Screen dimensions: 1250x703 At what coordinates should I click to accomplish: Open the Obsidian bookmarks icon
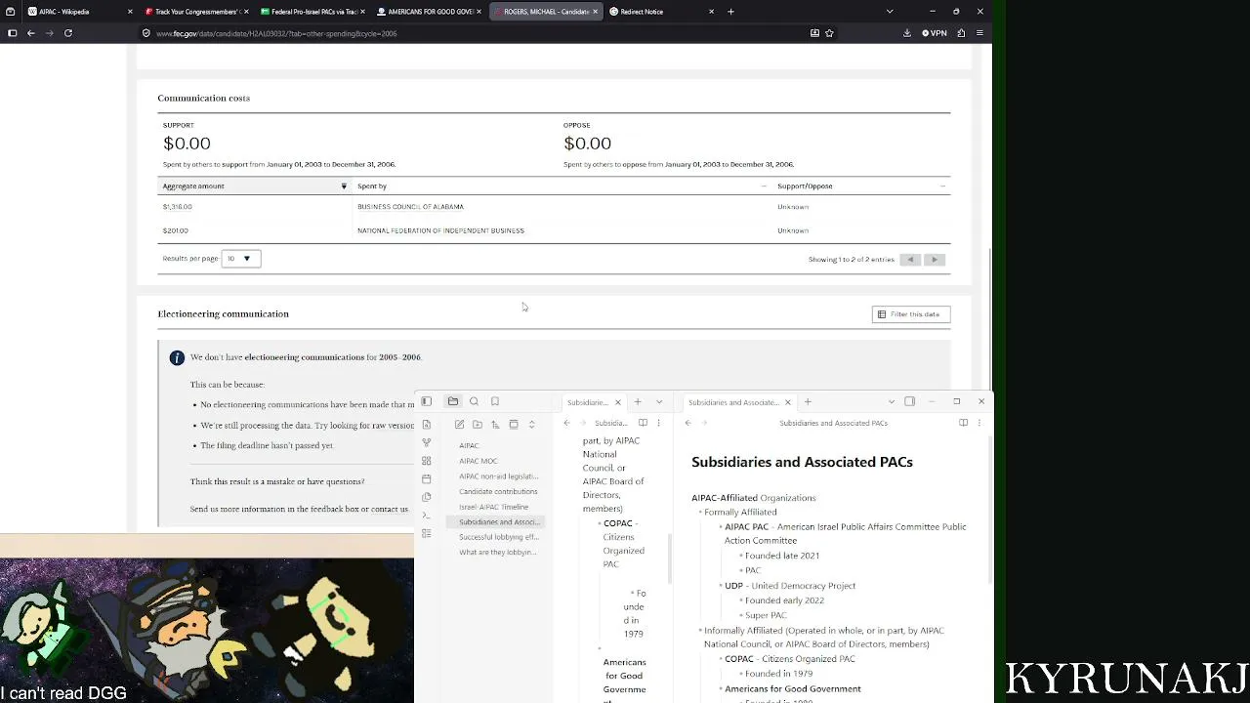[x=495, y=401]
